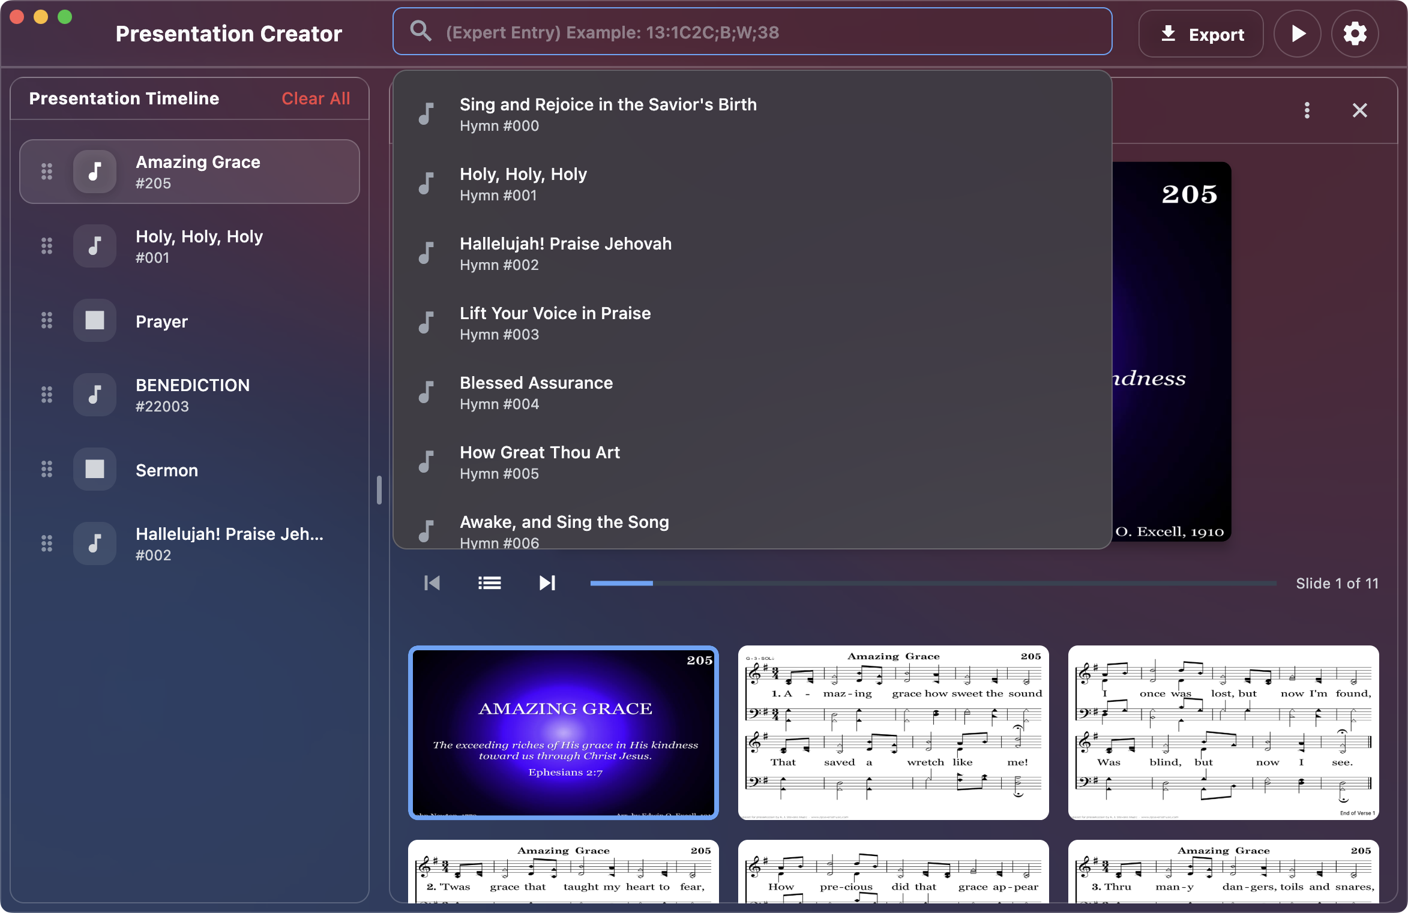Viewport: 1408px width, 913px height.
Task: Click the music note icon beside Amazing Grace
Action: [95, 171]
